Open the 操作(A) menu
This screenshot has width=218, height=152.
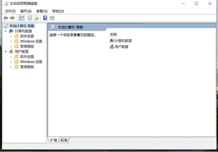[x=26, y=11]
